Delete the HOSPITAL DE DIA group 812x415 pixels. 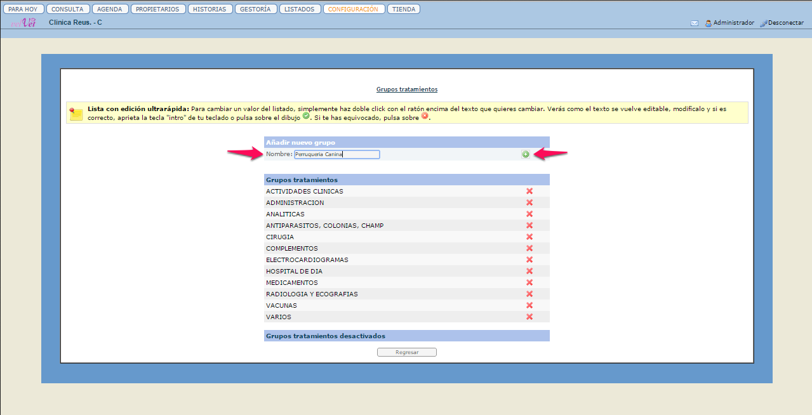click(x=529, y=271)
